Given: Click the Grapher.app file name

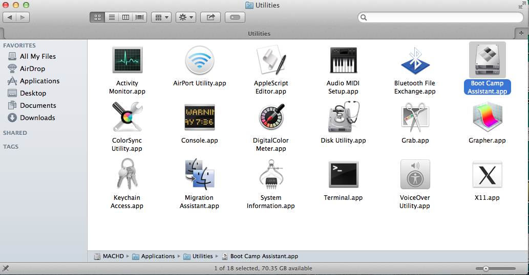Looking at the screenshot, I should [x=487, y=141].
